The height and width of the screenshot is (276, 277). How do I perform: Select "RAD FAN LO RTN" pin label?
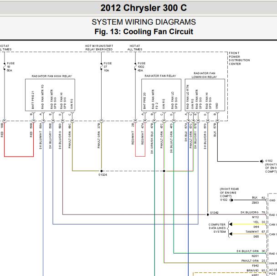click(x=188, y=97)
